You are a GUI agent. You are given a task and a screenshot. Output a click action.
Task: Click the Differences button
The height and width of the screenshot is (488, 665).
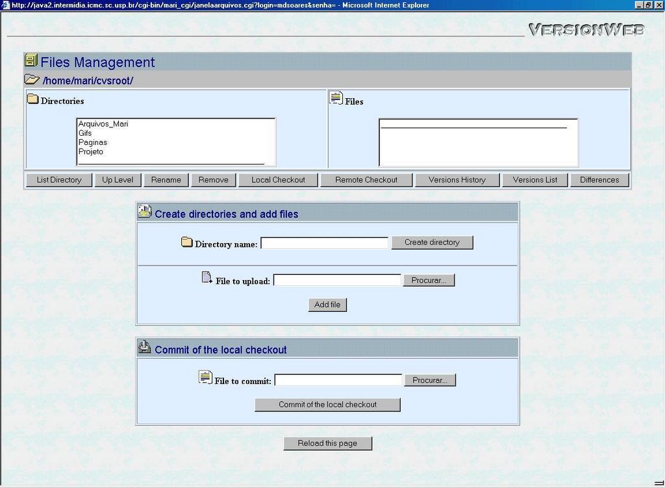tap(599, 180)
